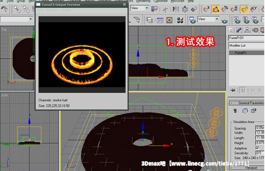This screenshot has height=171, width=265.
Task: Open the named selection sets dropdown
Action: click(17, 19)
